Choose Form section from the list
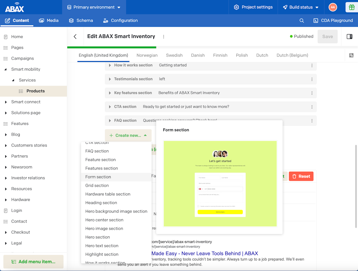 click(x=116, y=177)
